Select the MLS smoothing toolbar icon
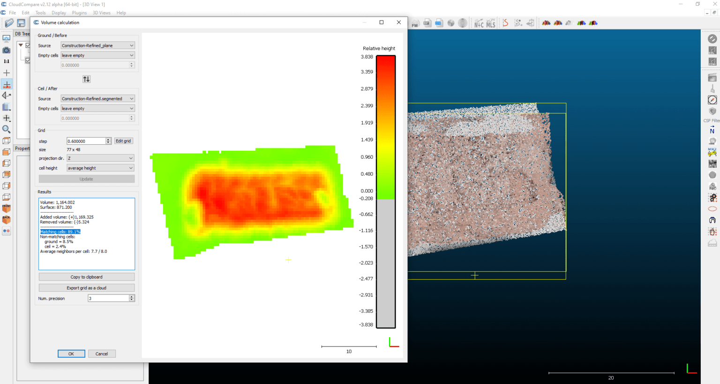The height and width of the screenshot is (384, 720). (490, 22)
